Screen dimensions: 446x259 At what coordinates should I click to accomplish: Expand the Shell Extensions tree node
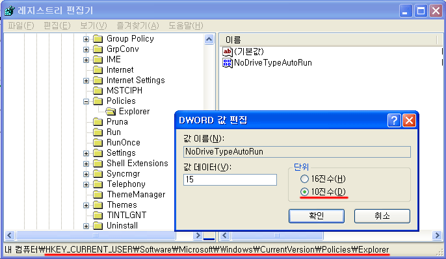click(x=86, y=164)
